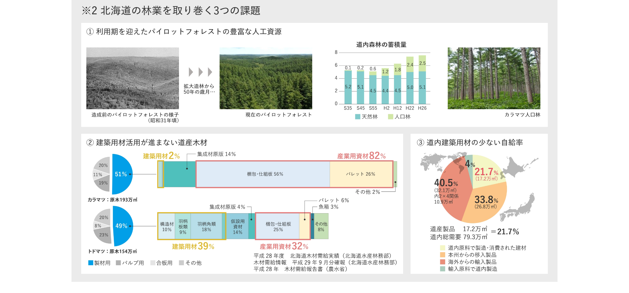Click the その他 gray legend swatch

pyautogui.click(x=181, y=263)
